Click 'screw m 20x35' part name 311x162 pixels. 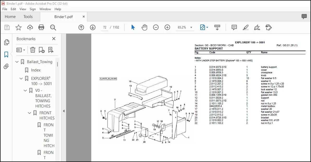click(x=269, y=115)
